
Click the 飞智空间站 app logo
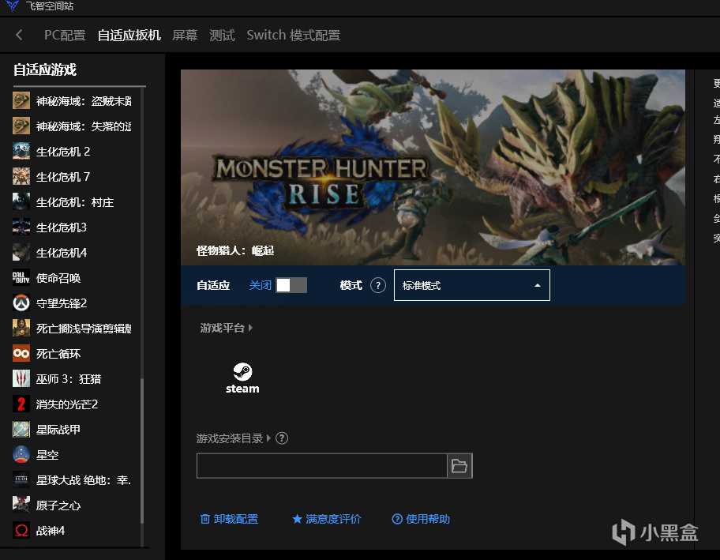[x=13, y=6]
